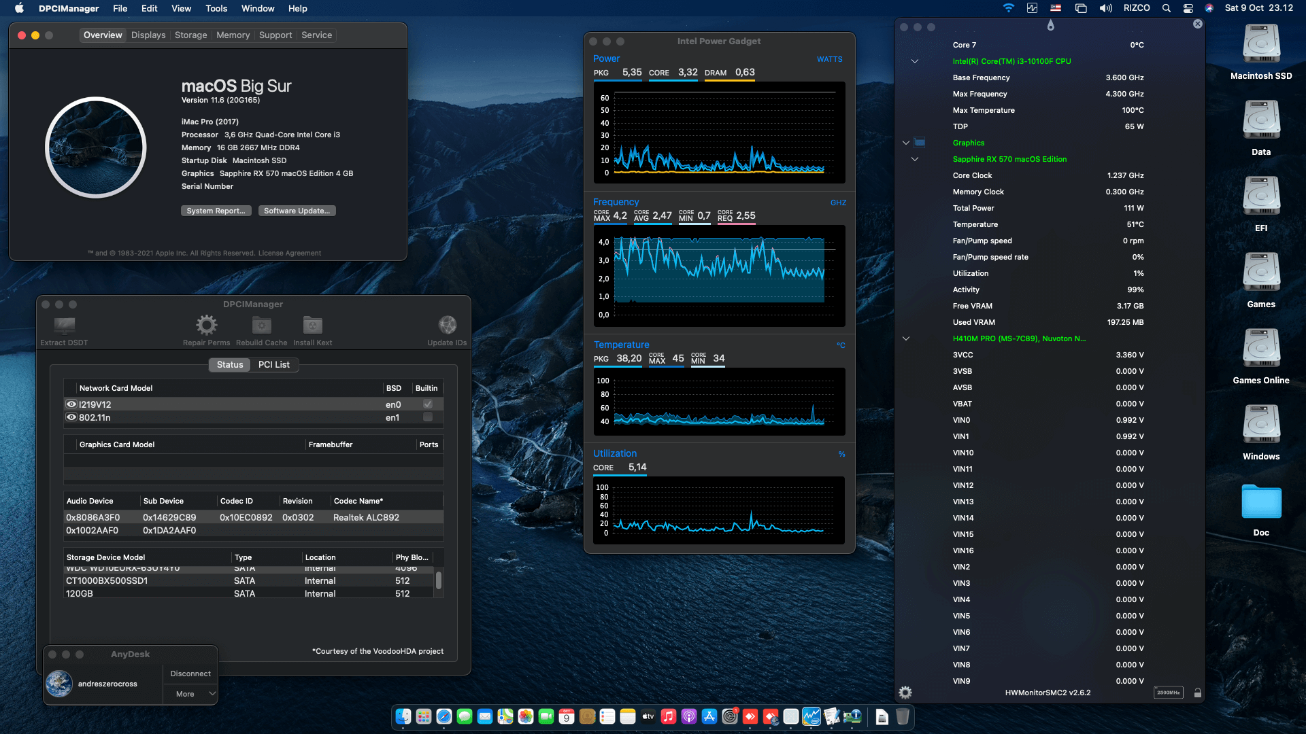This screenshot has height=734, width=1306.
Task: Open the File menu
Action: [120, 8]
